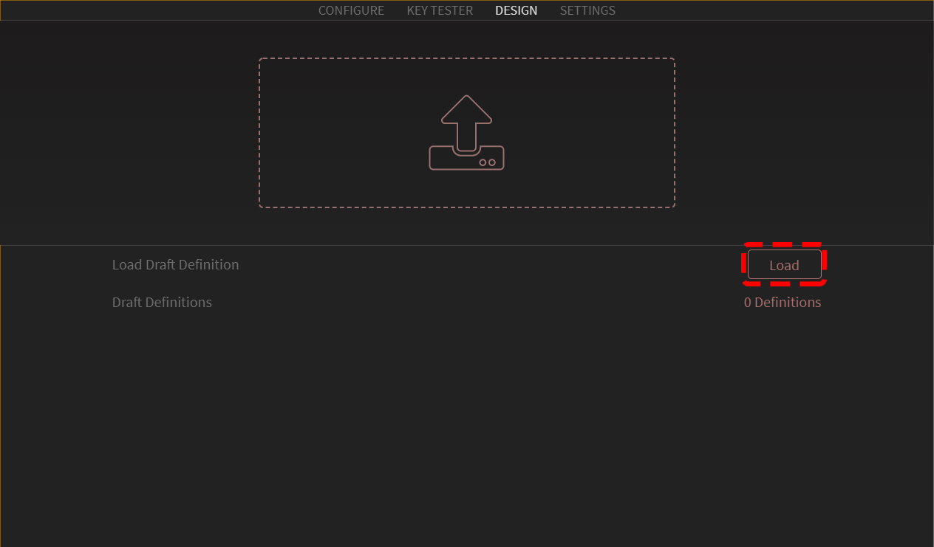Viewport: 934px width, 547px height.
Task: Click the '0 Definitions' count text
Action: tap(782, 303)
